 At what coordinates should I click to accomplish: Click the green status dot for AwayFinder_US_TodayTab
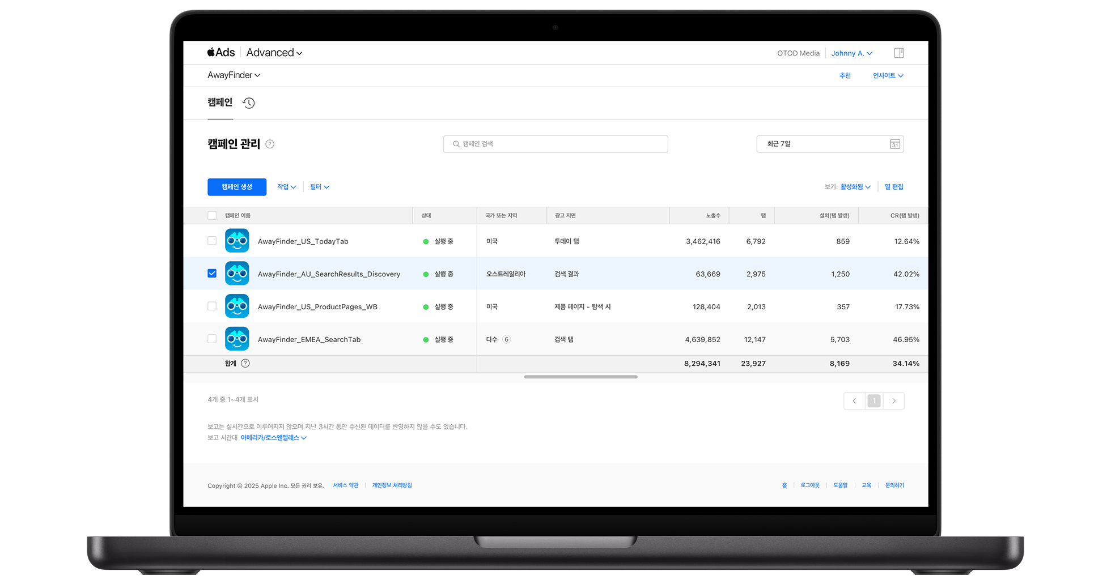click(x=426, y=242)
